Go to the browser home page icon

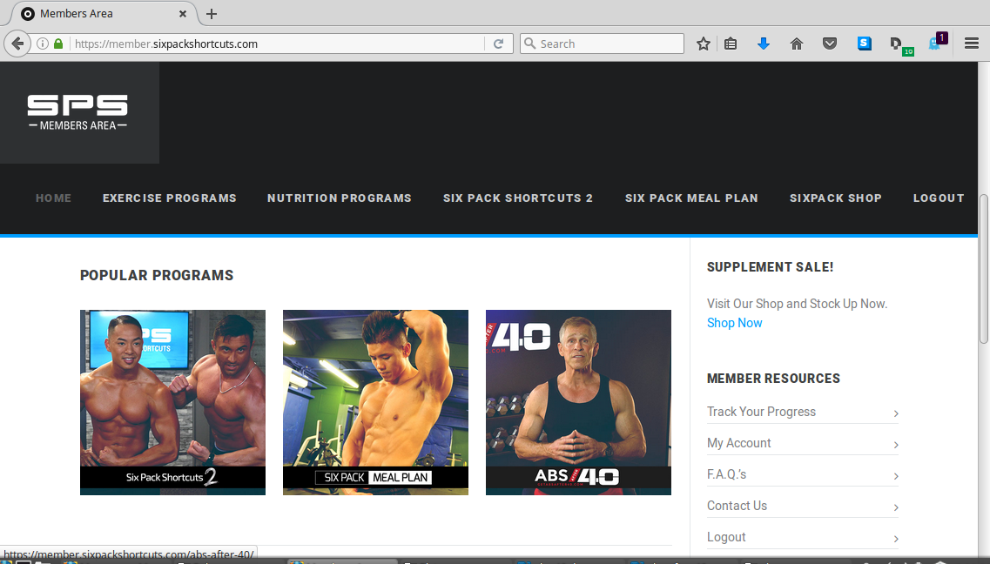point(797,44)
